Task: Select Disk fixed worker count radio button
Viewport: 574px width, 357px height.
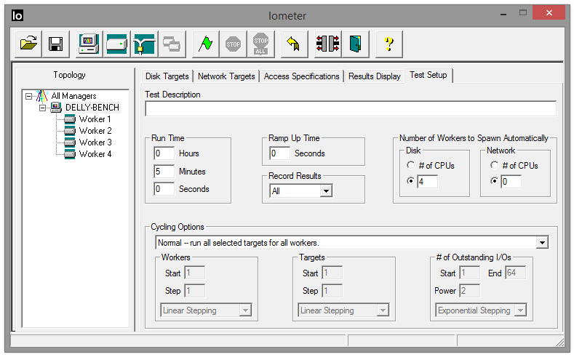Action: coord(411,181)
